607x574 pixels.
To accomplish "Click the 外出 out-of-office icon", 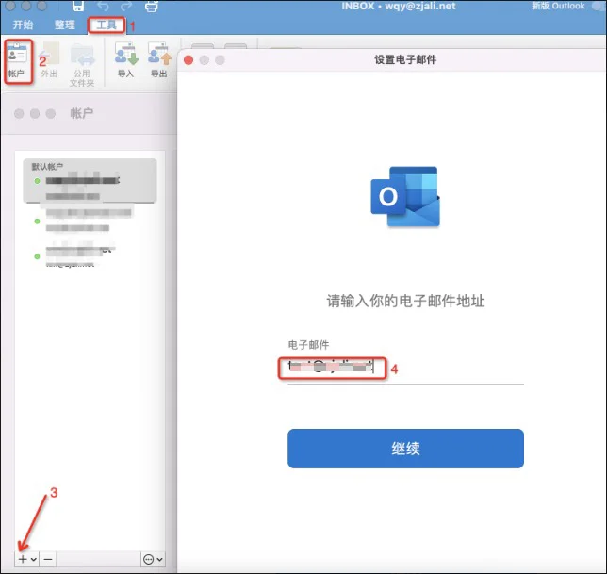I will [50, 60].
